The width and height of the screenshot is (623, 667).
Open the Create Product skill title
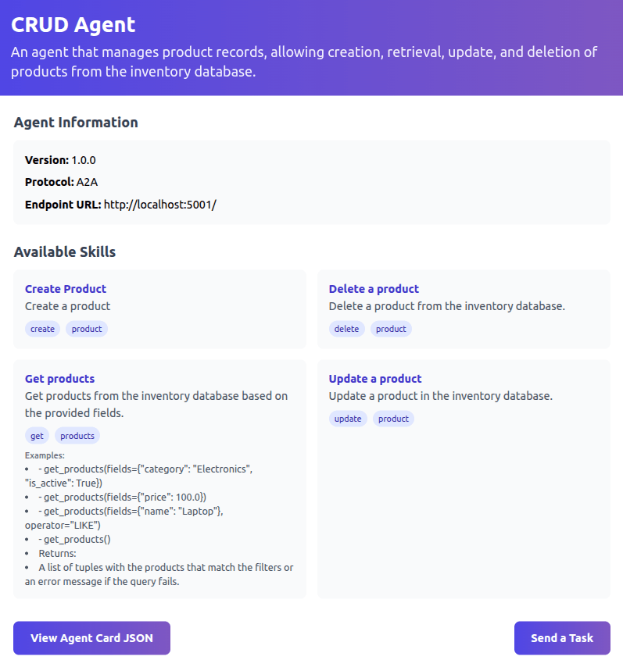[66, 289]
